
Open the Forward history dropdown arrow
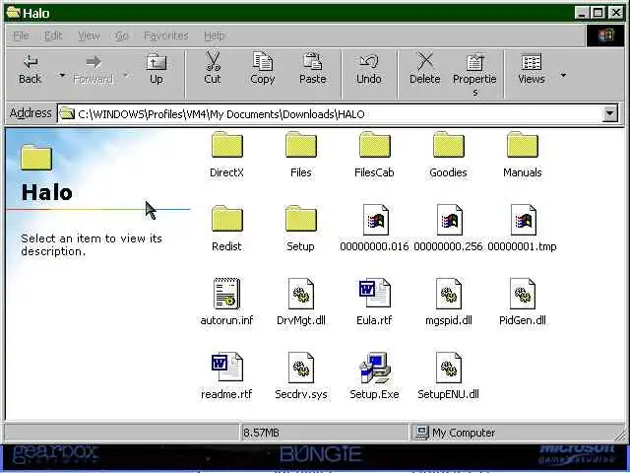[126, 75]
